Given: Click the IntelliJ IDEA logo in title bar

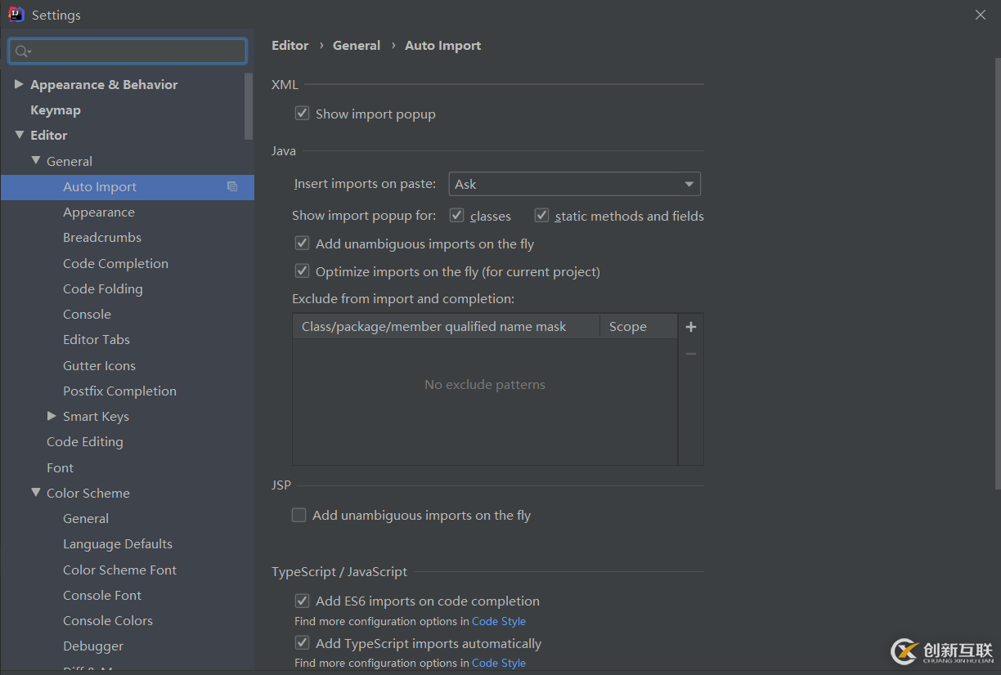Looking at the screenshot, I should click(16, 15).
